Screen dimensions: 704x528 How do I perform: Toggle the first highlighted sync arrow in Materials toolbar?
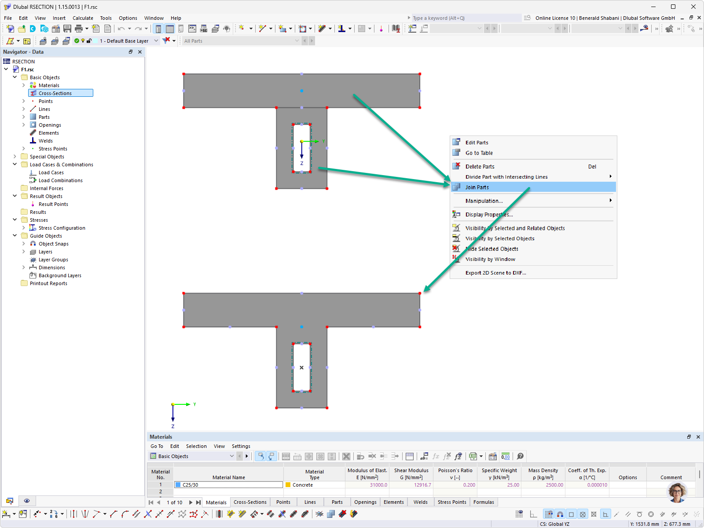coord(260,456)
